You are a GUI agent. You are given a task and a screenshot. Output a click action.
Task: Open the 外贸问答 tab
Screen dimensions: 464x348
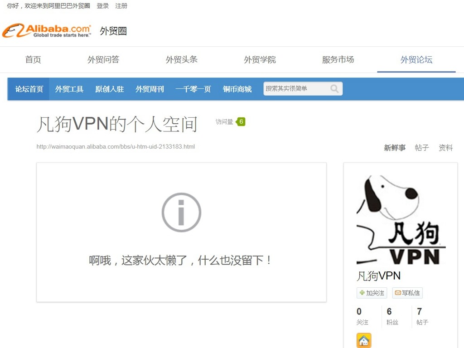(x=103, y=59)
